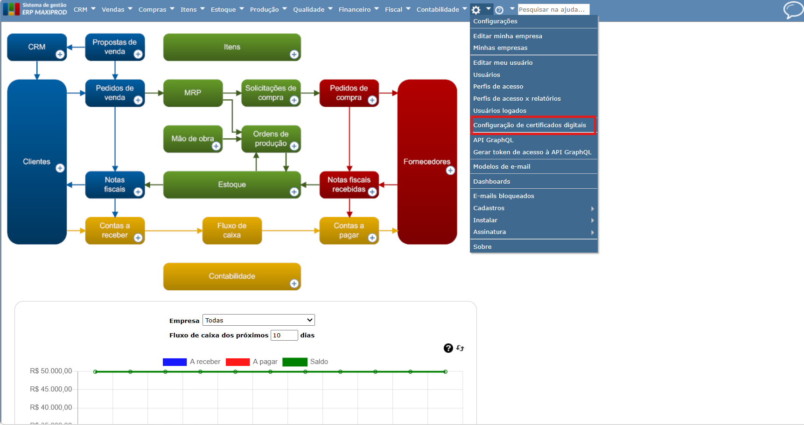Add new via Pedidos de venda plus
Image resolution: width=804 pixels, height=425 pixels.
point(138,100)
